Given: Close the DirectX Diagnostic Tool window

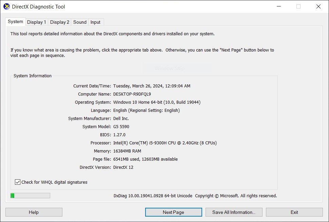Looking at the screenshot, I should click(x=318, y=6).
